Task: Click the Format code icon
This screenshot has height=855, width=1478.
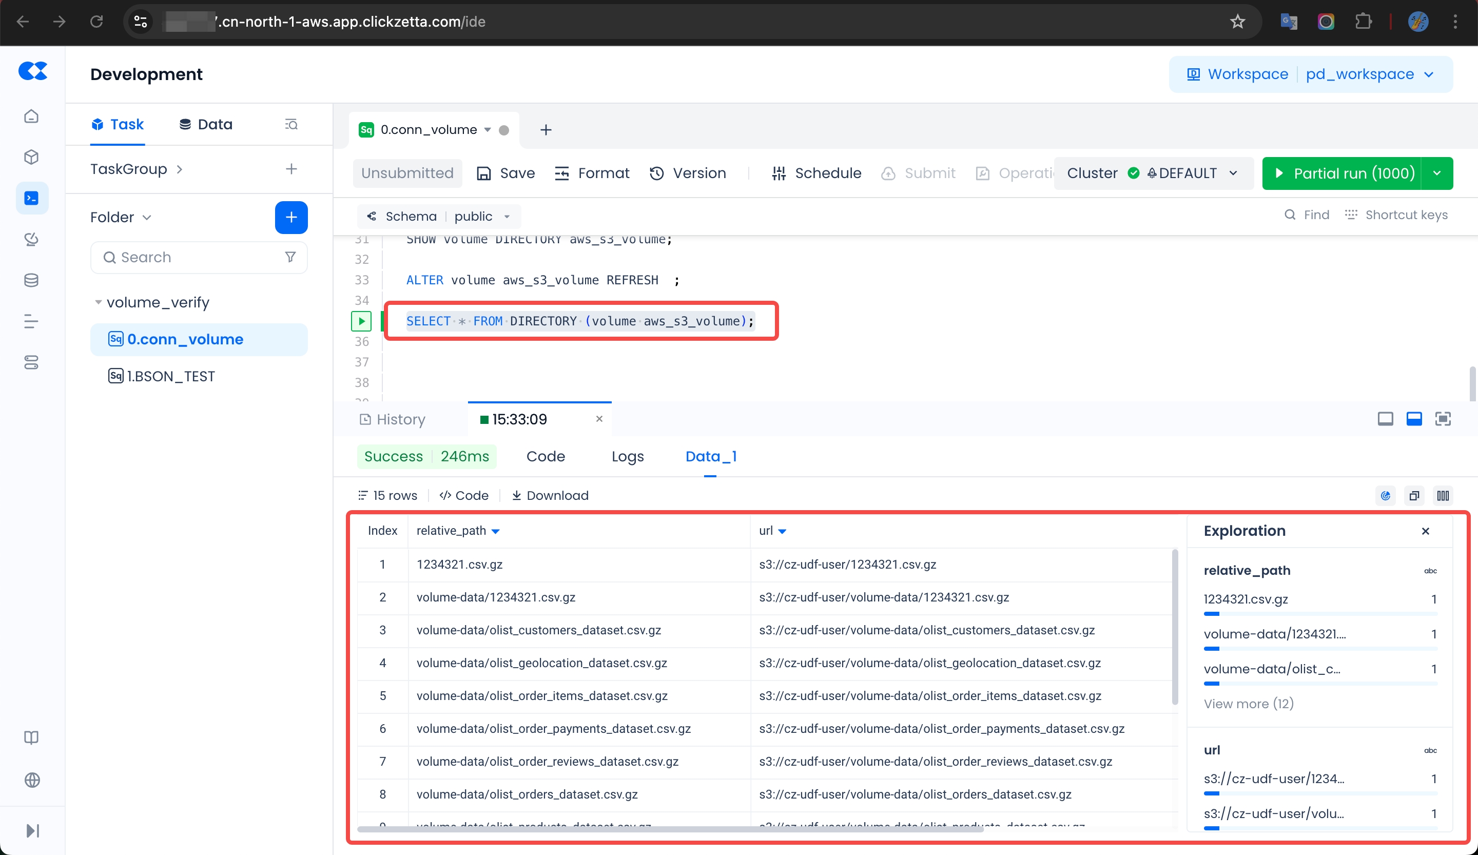Action: tap(562, 173)
